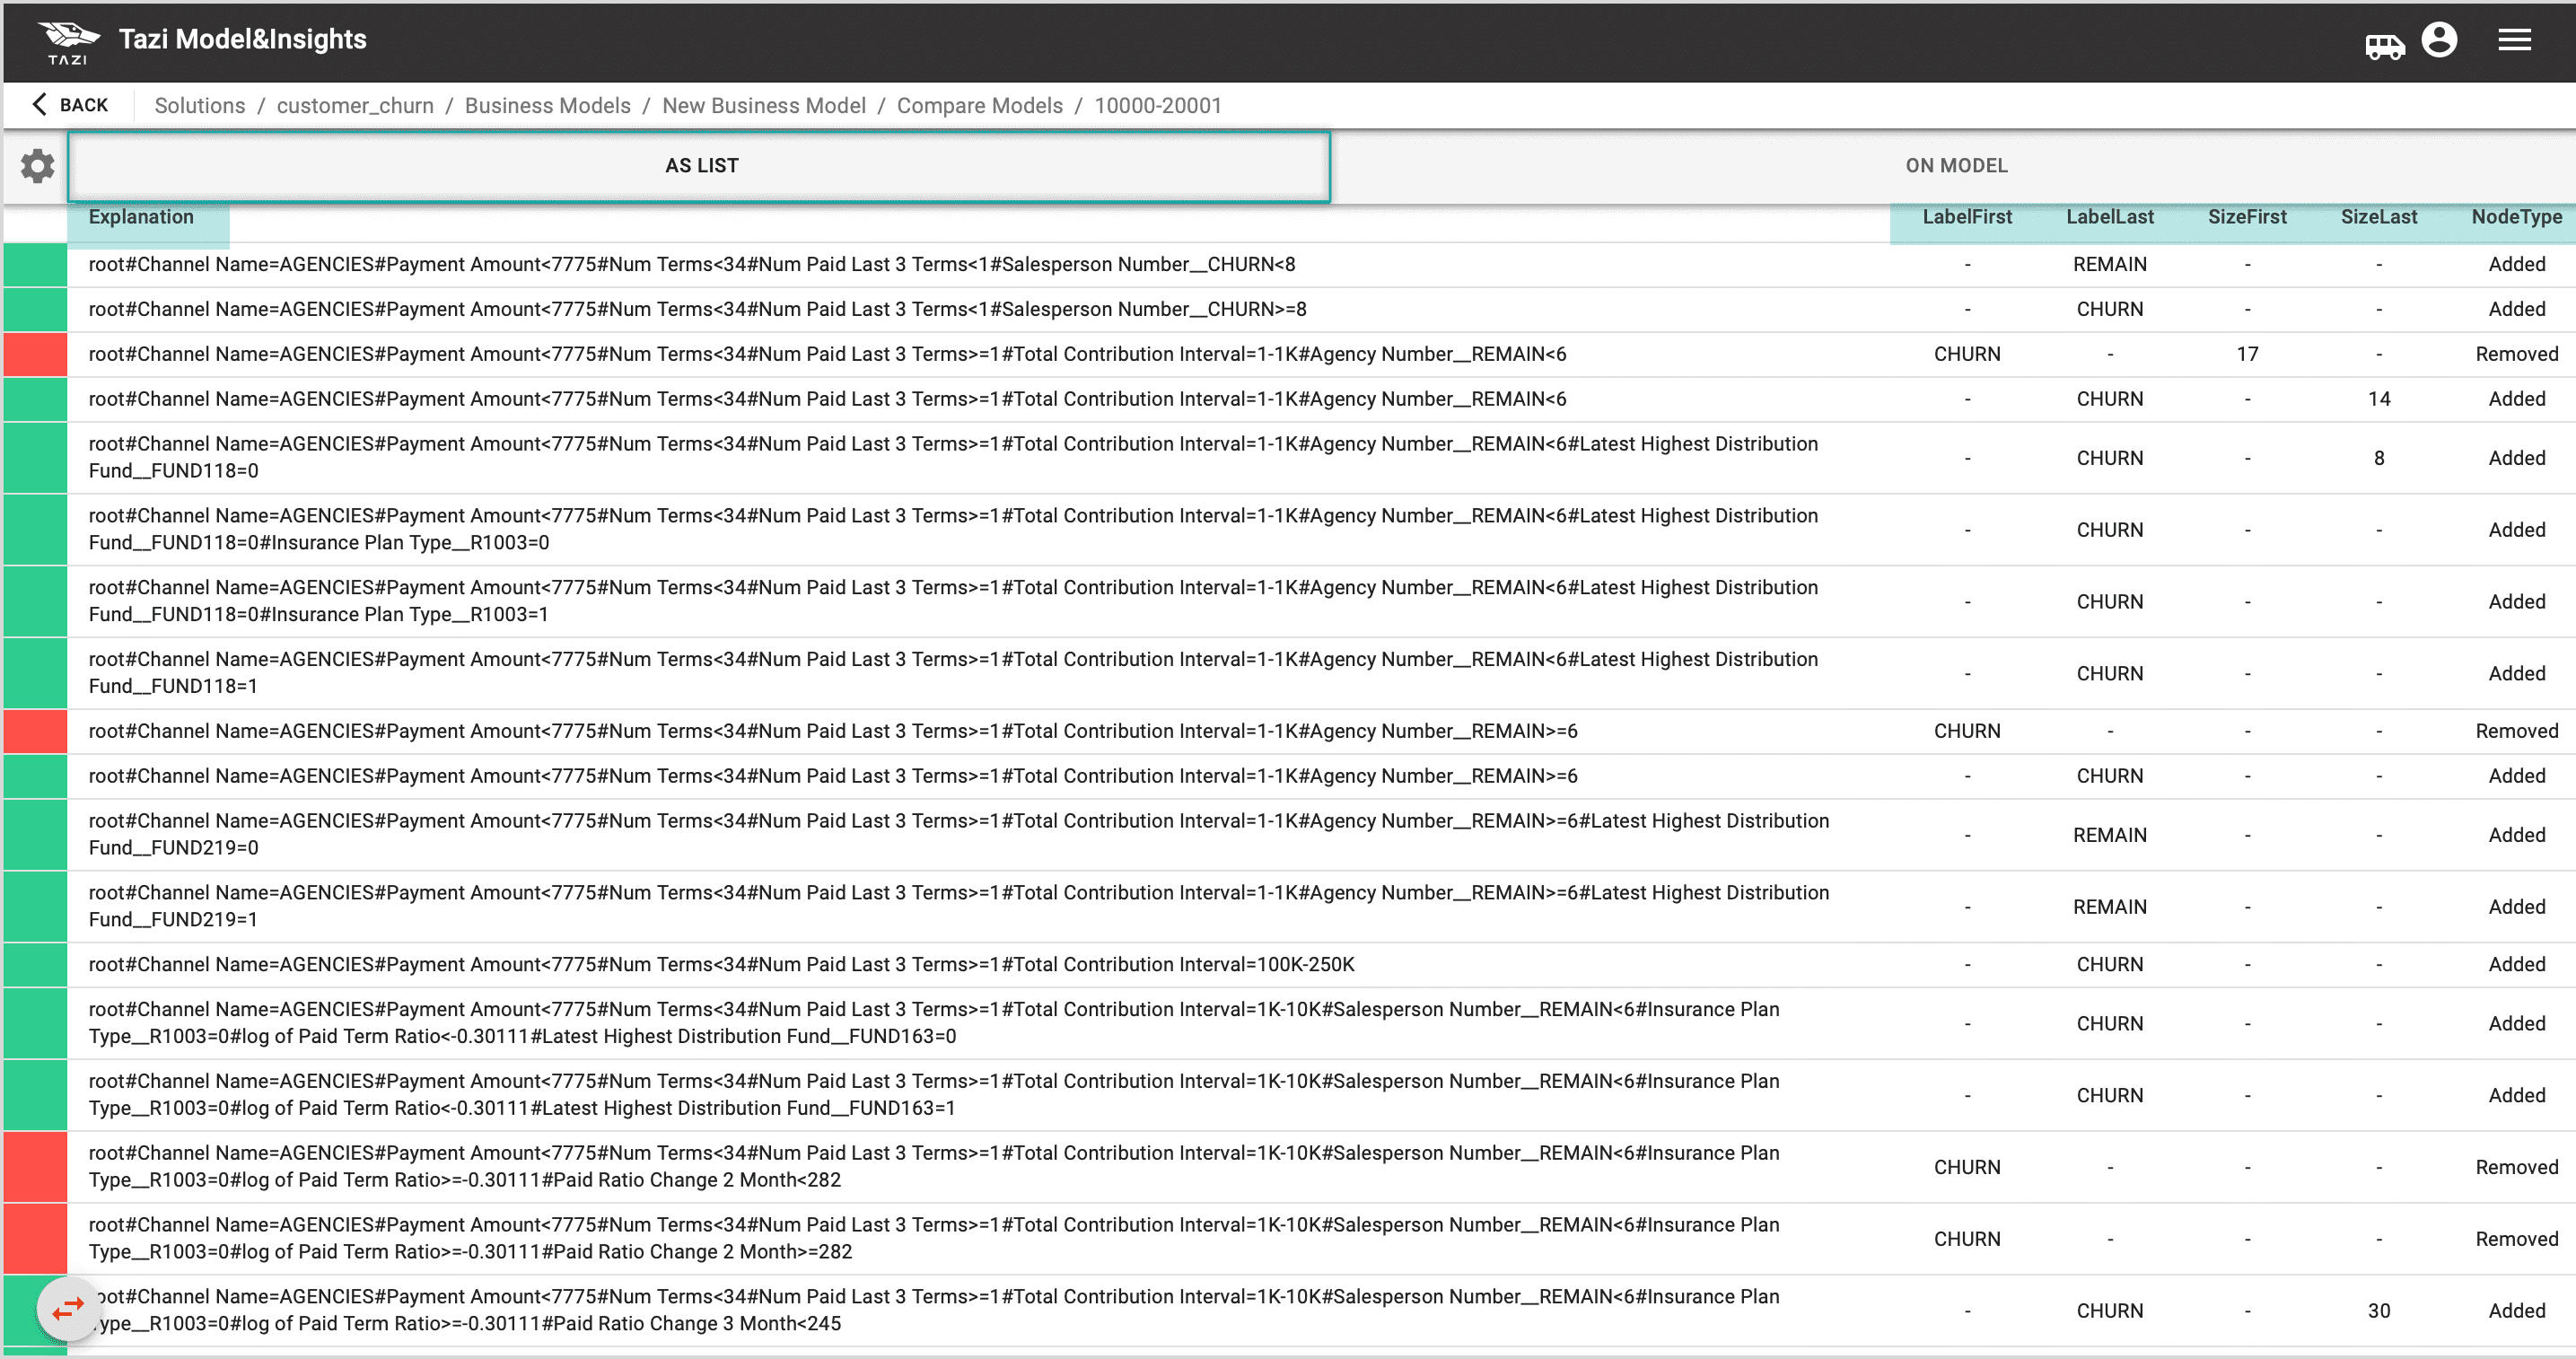Image resolution: width=2576 pixels, height=1359 pixels.
Task: Sort by Explanation column header
Action: pos(141,217)
